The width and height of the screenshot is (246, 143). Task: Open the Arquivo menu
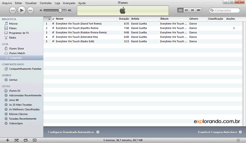click(x=7, y=3)
